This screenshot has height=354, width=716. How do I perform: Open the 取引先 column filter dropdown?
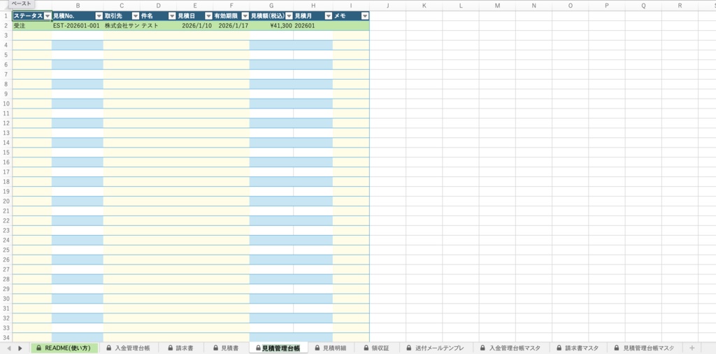pos(135,16)
